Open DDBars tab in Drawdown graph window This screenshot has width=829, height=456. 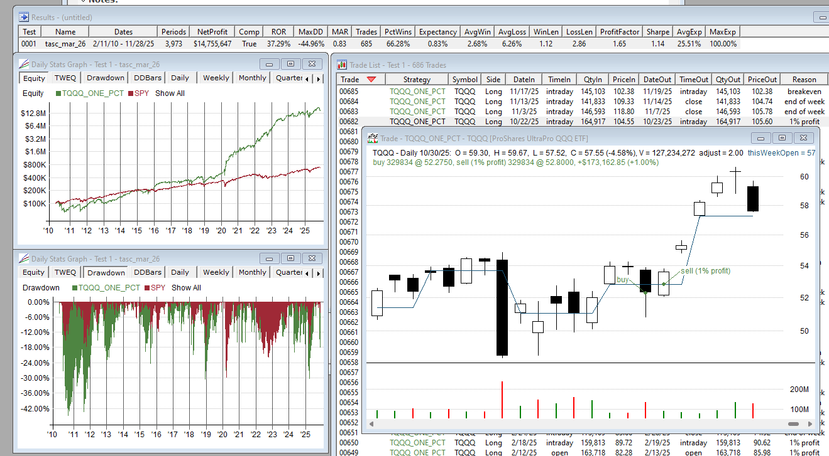[x=148, y=272]
